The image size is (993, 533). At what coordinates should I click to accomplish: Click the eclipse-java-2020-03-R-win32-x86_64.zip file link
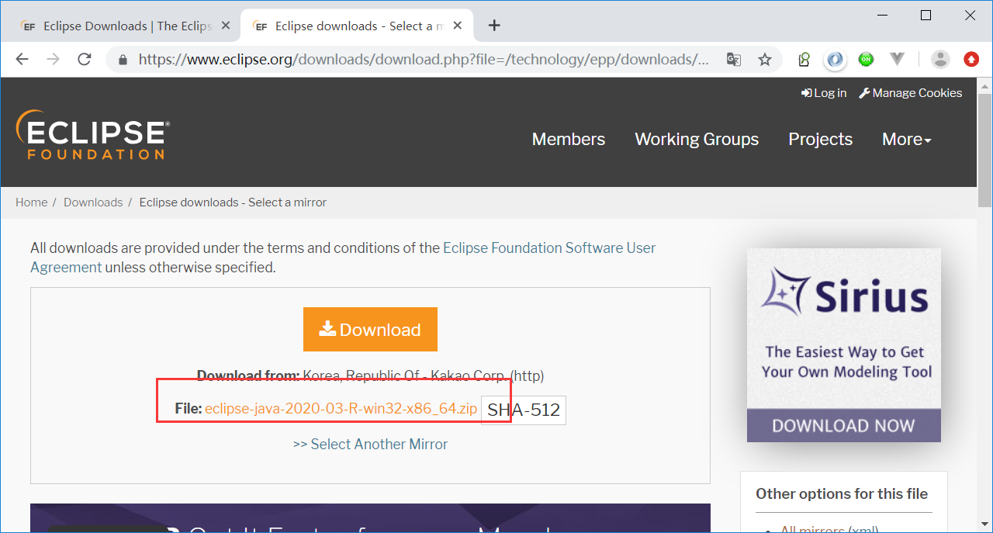[x=341, y=409]
